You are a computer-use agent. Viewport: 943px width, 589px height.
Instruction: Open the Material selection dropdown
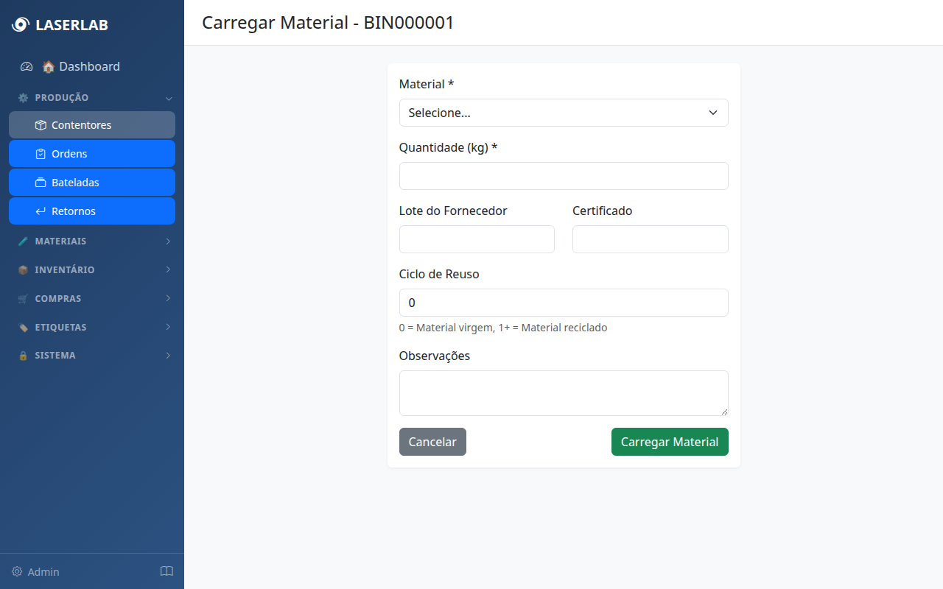click(564, 113)
